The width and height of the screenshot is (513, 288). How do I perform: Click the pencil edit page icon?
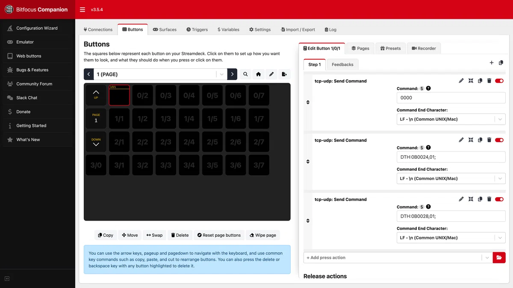[271, 74]
